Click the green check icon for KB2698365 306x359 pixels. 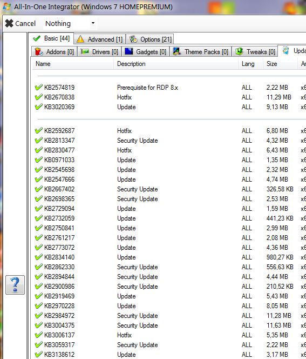pyautogui.click(x=39, y=198)
